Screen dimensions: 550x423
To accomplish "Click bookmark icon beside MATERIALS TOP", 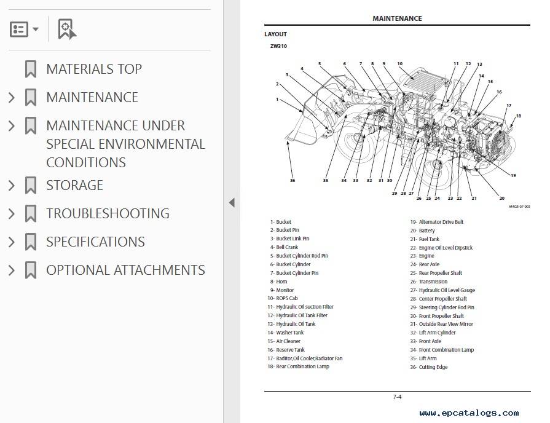I will pos(31,69).
